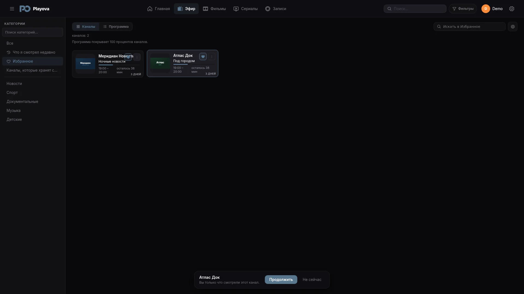Open the Сериалы tab
524x294 pixels.
pyautogui.click(x=246, y=9)
